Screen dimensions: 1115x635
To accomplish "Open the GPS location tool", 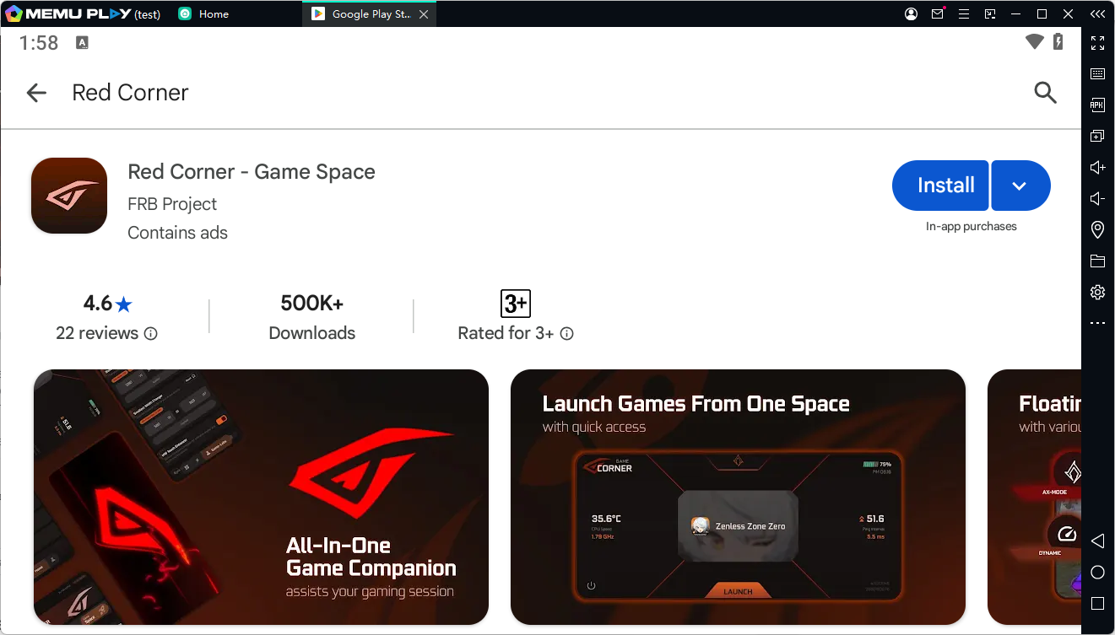I will 1097,229.
